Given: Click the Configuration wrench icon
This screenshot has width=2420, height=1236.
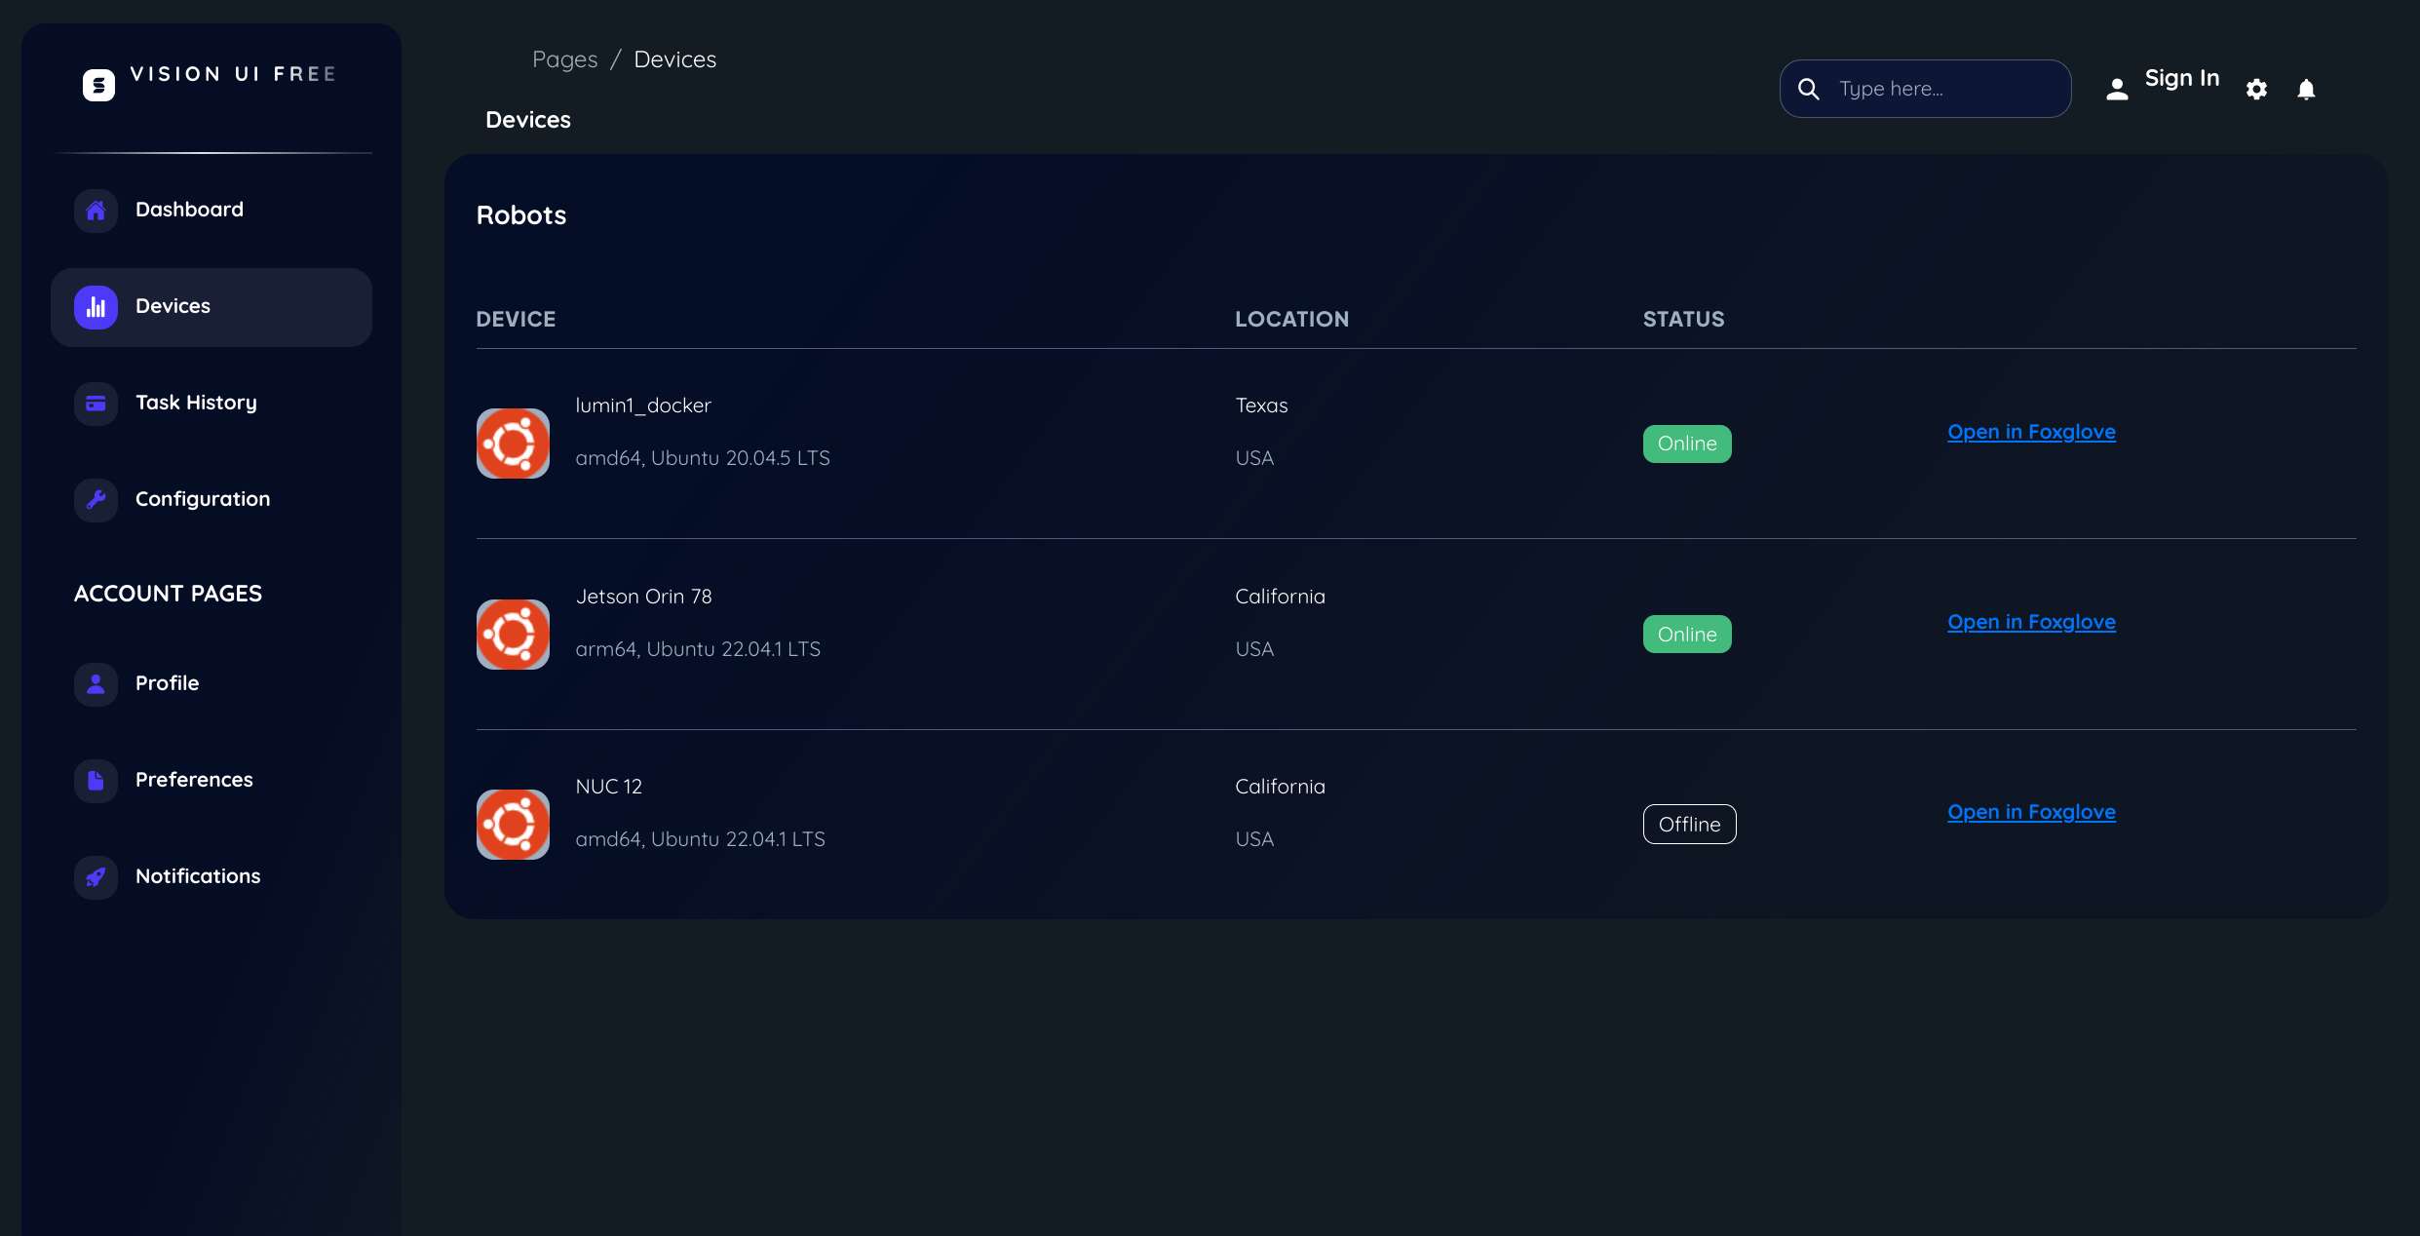Looking at the screenshot, I should pos(96,500).
